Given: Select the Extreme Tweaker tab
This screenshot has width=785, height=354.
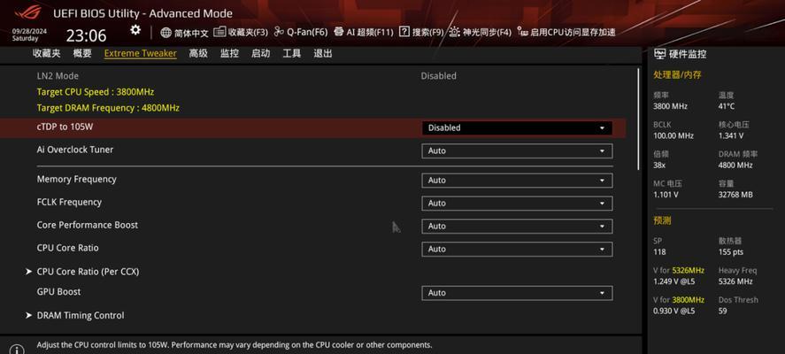Looking at the screenshot, I should pyautogui.click(x=140, y=53).
